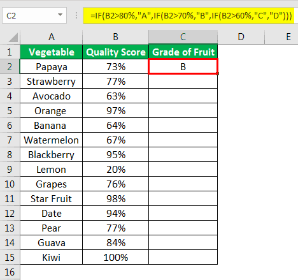Click the Select All corner triangle
This screenshot has width=298, height=280.
pyautogui.click(x=13, y=38)
